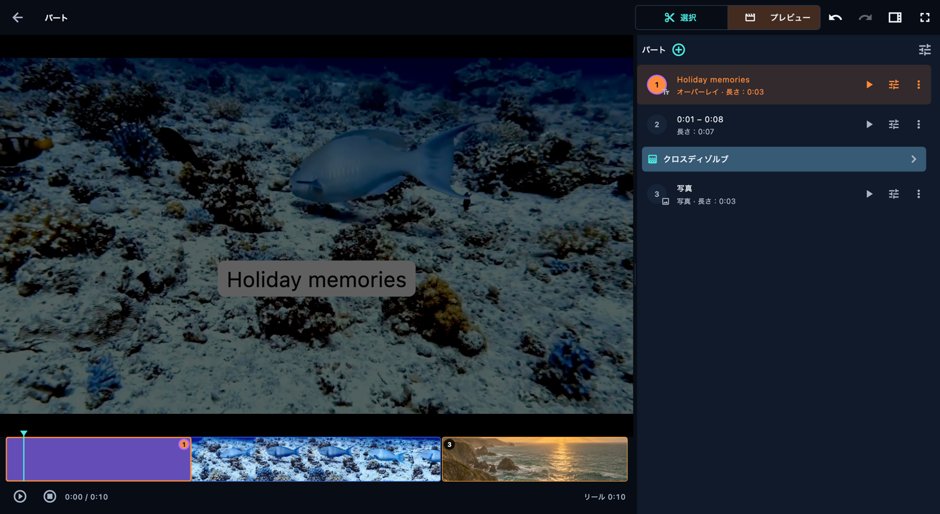Play part 2 clip 0:01 – 0:08
940x514 pixels.
tap(869, 124)
